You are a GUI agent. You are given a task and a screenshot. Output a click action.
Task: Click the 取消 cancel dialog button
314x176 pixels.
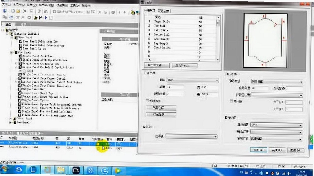click(296, 150)
